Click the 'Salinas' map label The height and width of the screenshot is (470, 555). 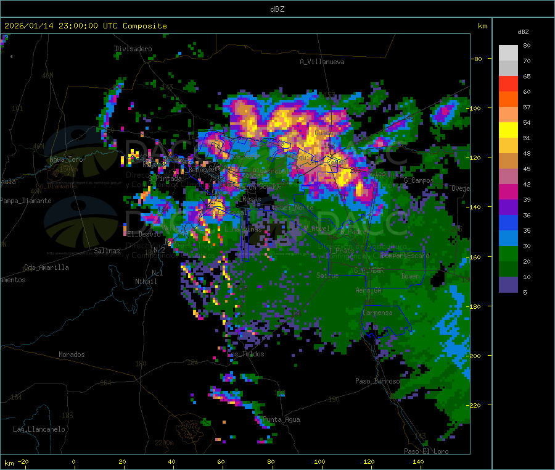click(107, 251)
